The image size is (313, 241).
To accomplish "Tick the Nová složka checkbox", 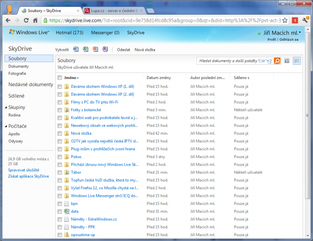I will coord(60,133).
